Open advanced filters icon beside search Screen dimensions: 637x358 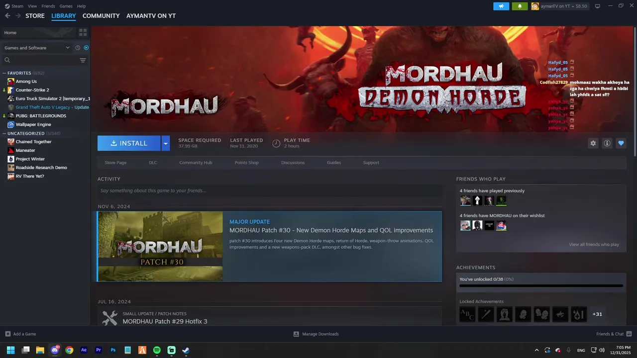click(83, 60)
